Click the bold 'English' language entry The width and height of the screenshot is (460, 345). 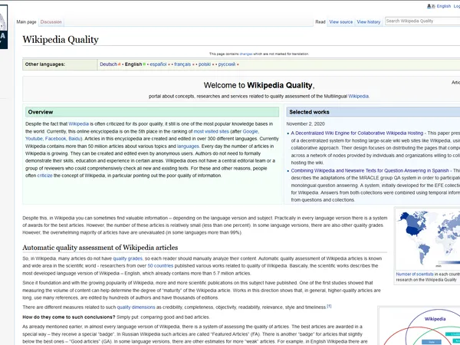pos(133,64)
